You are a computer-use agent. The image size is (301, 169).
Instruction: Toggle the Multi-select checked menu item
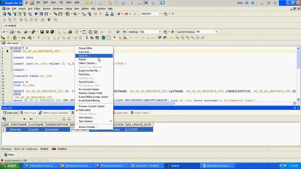coord(85,110)
